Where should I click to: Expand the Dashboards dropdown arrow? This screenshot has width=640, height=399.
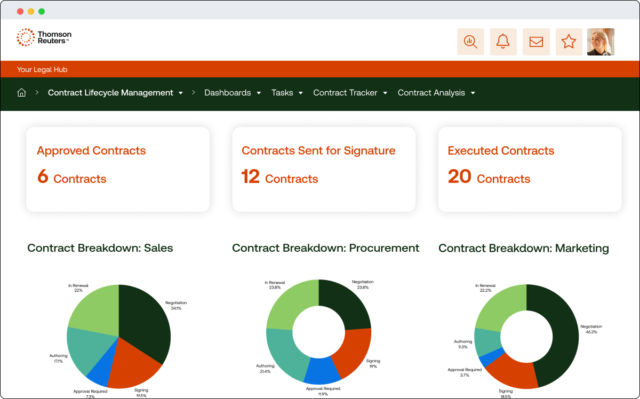tap(259, 93)
